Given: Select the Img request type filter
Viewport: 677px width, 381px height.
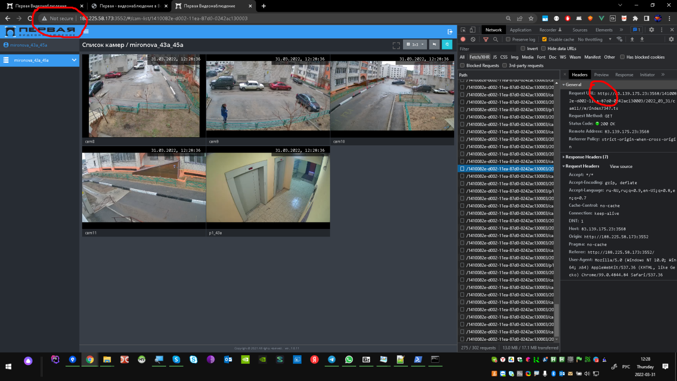Looking at the screenshot, I should (x=515, y=57).
